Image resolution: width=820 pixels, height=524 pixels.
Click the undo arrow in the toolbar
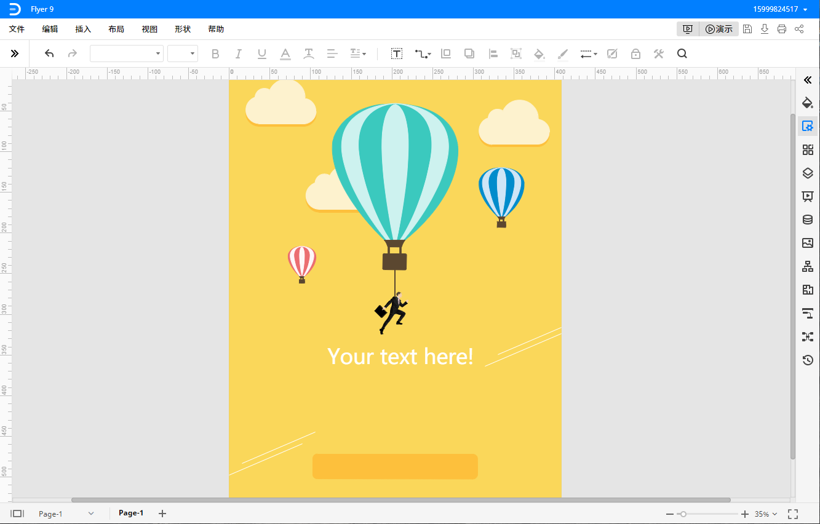click(49, 54)
